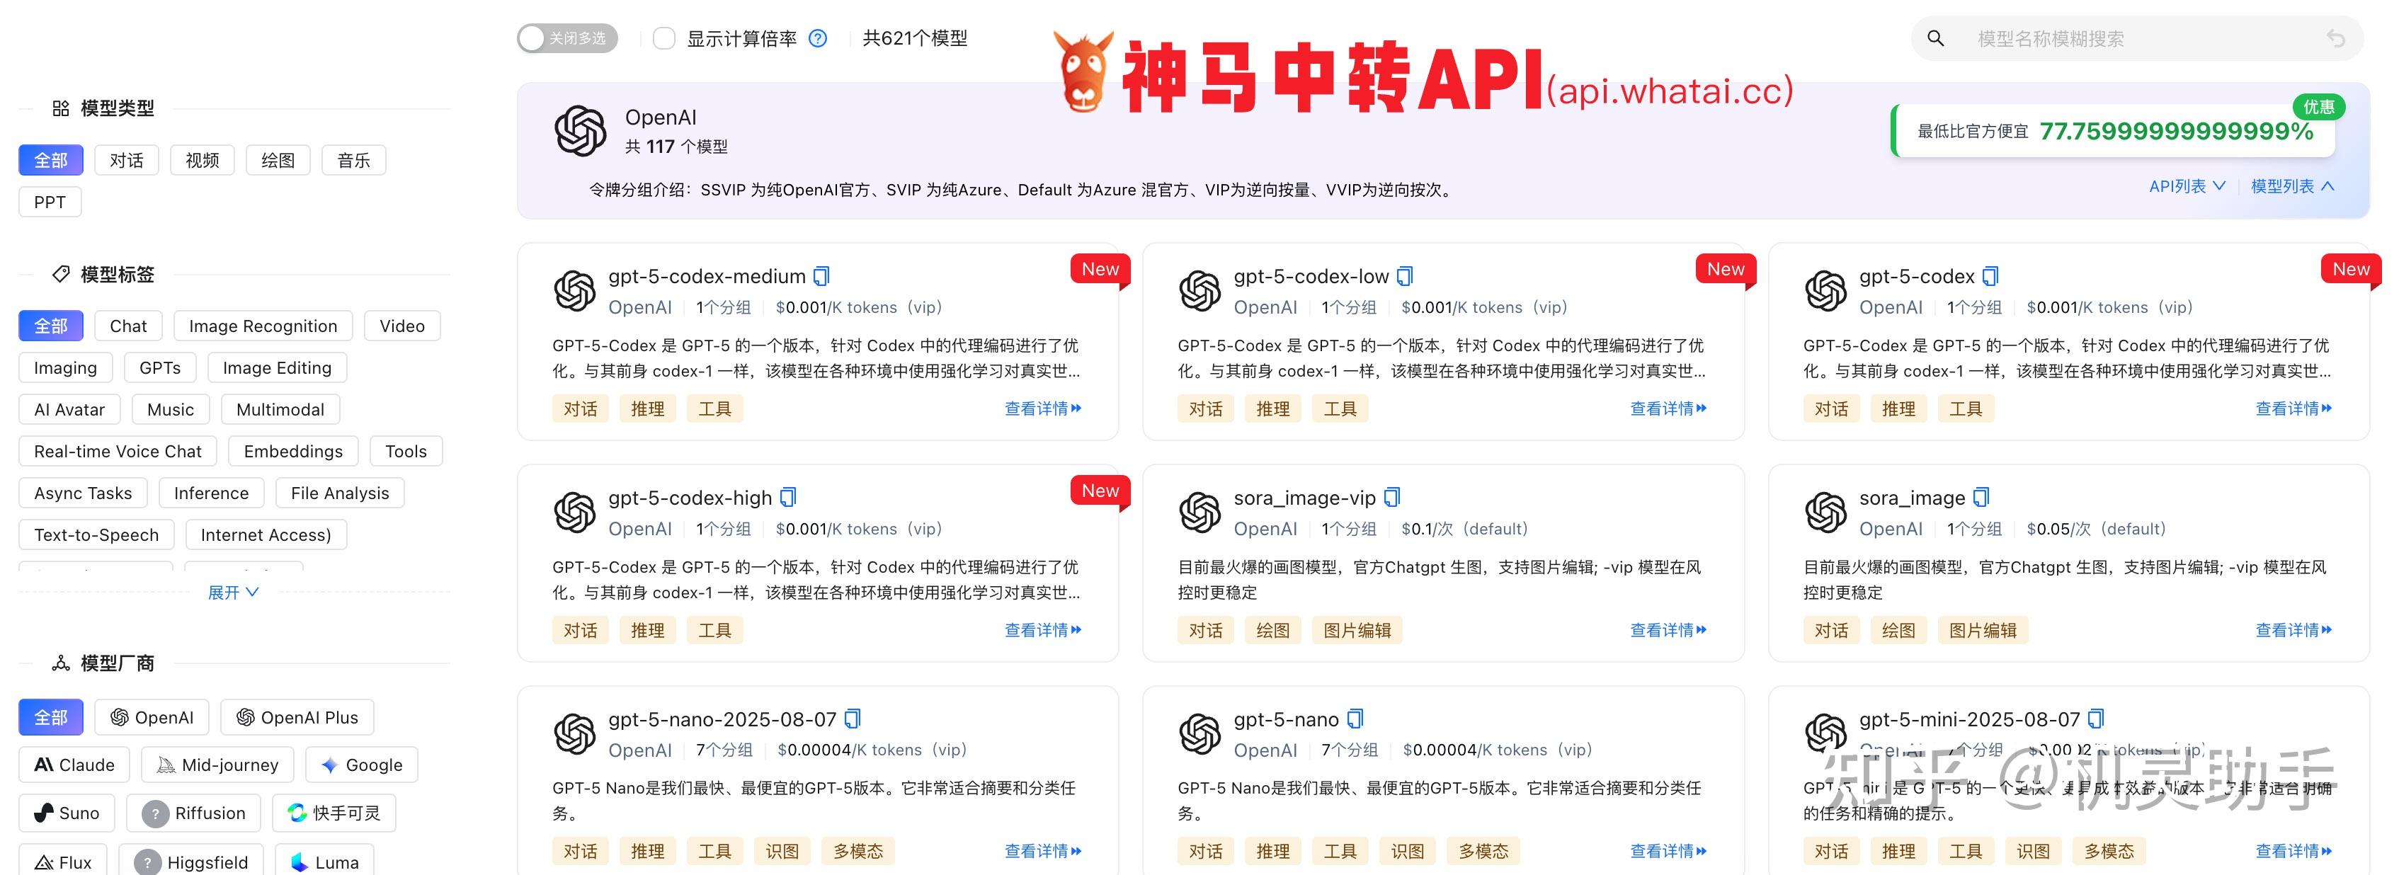Click the copy icon beside gpt-5-mini-2025-08-07
The image size is (2399, 875).
[x=2097, y=719]
